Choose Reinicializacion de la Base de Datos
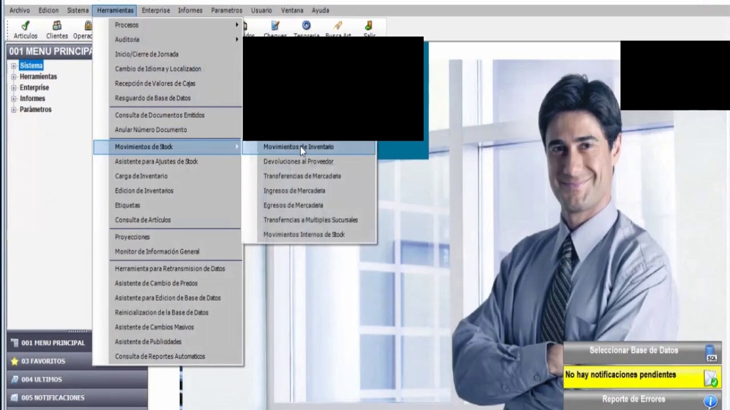Screen dimensions: 730x410 (x=168, y=313)
